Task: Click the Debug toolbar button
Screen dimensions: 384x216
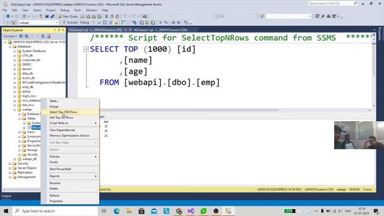Action: point(84,23)
